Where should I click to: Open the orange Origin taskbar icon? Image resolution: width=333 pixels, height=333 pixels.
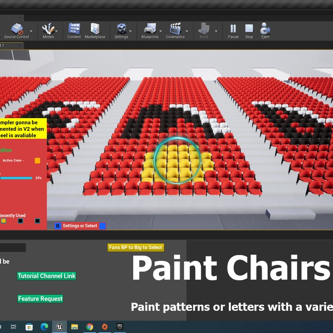click(x=105, y=327)
